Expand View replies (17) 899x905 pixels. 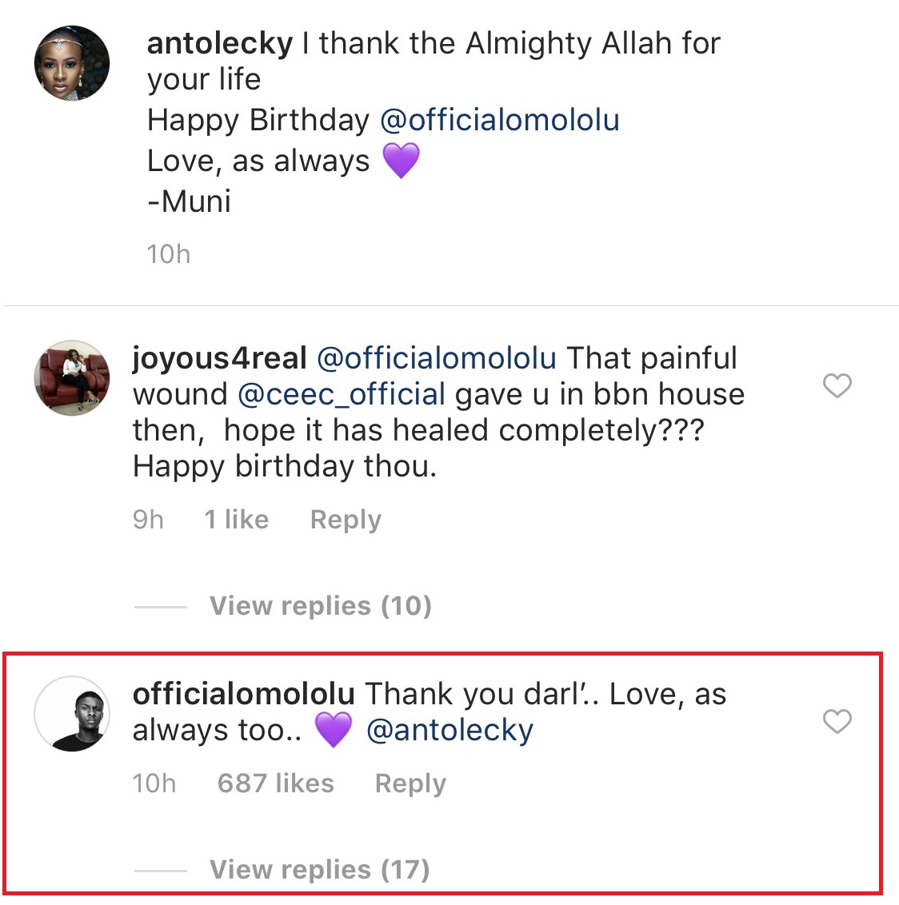point(319,869)
